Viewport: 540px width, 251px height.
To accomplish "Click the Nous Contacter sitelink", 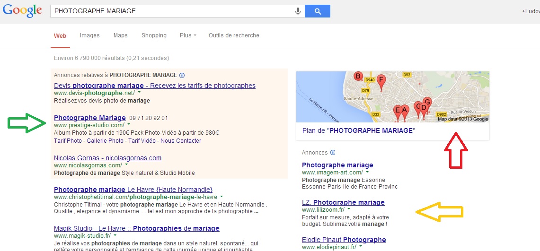I will coord(181,141).
